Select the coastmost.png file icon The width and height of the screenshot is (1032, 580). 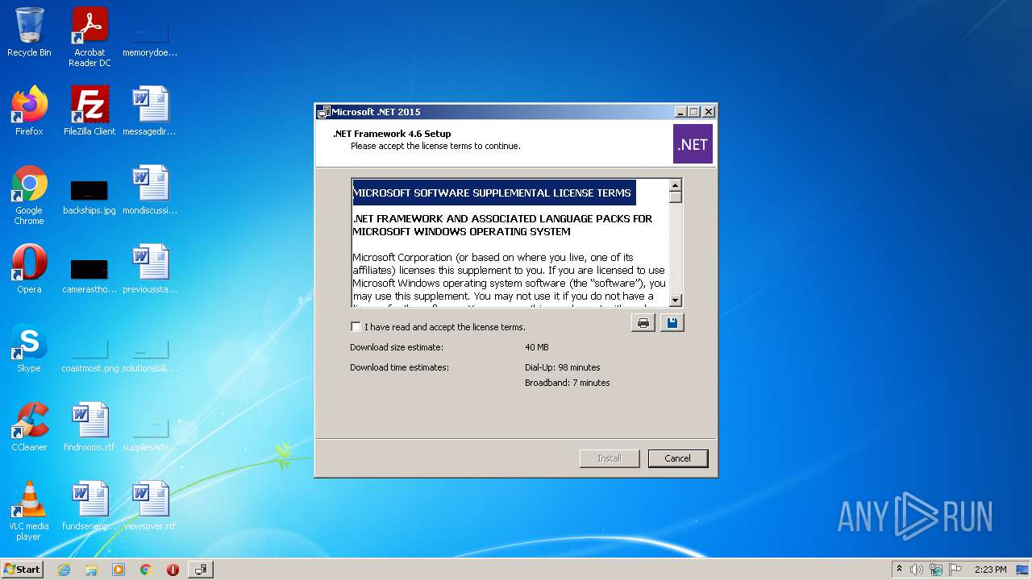[x=89, y=354]
